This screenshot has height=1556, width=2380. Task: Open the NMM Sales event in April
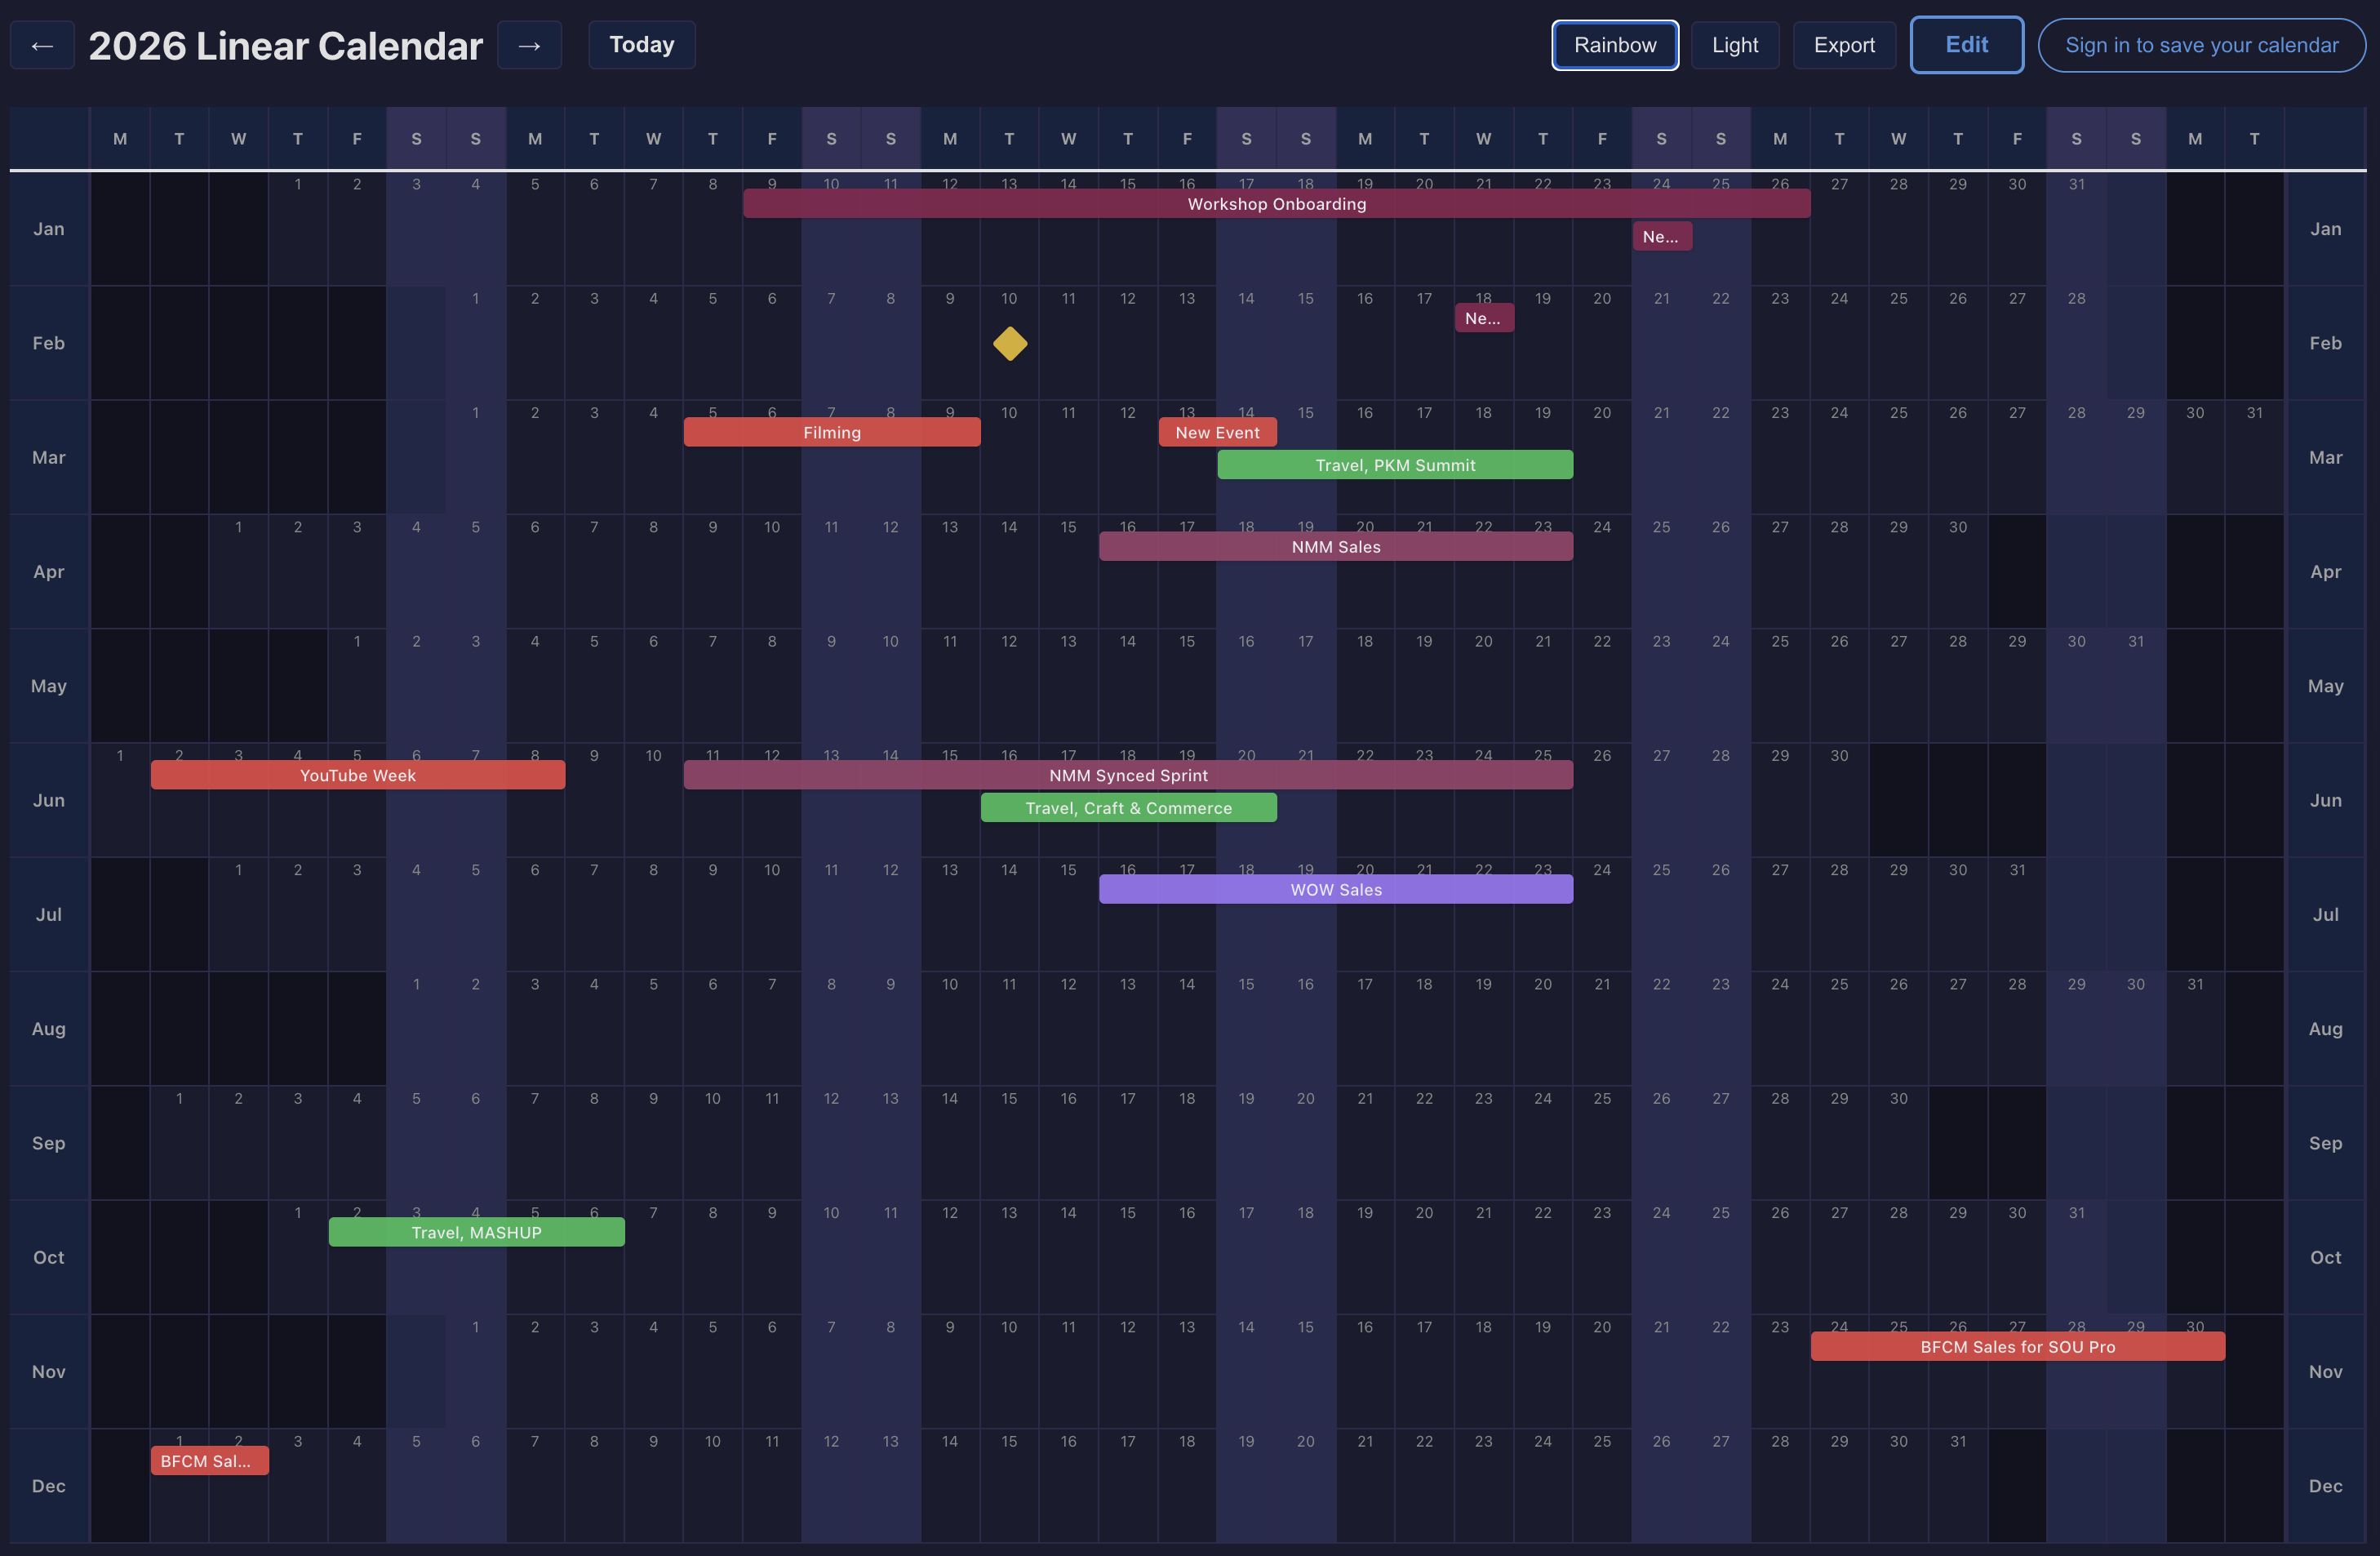tap(1335, 547)
